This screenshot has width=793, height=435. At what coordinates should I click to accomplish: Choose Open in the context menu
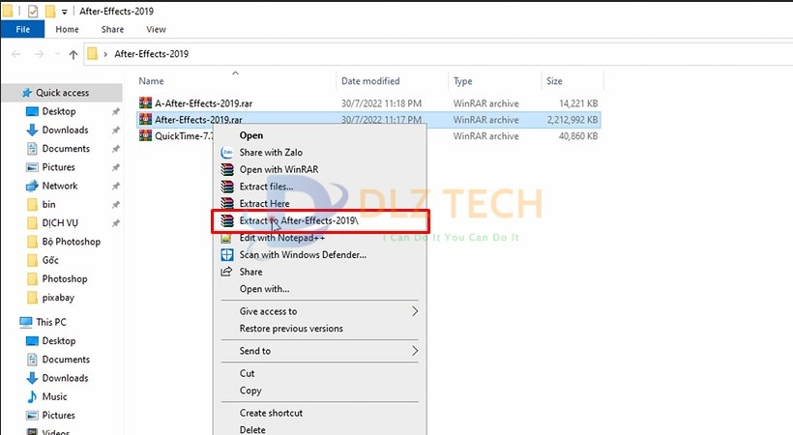click(251, 135)
